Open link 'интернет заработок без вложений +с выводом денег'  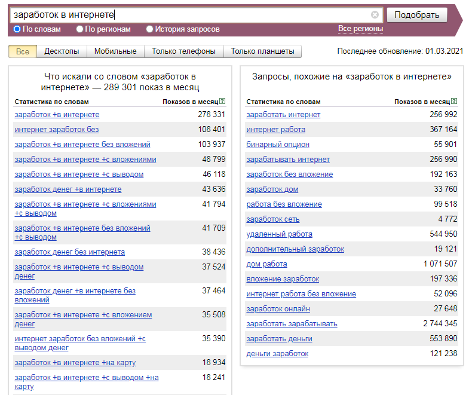pyautogui.click(x=80, y=343)
